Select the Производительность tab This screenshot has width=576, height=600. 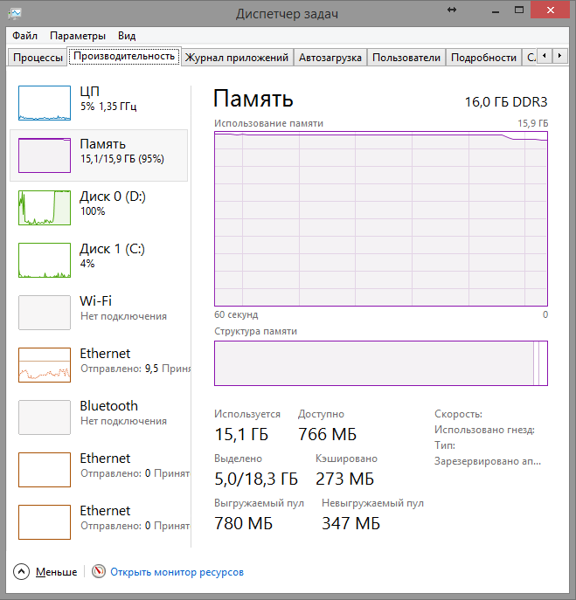pyautogui.click(x=124, y=56)
